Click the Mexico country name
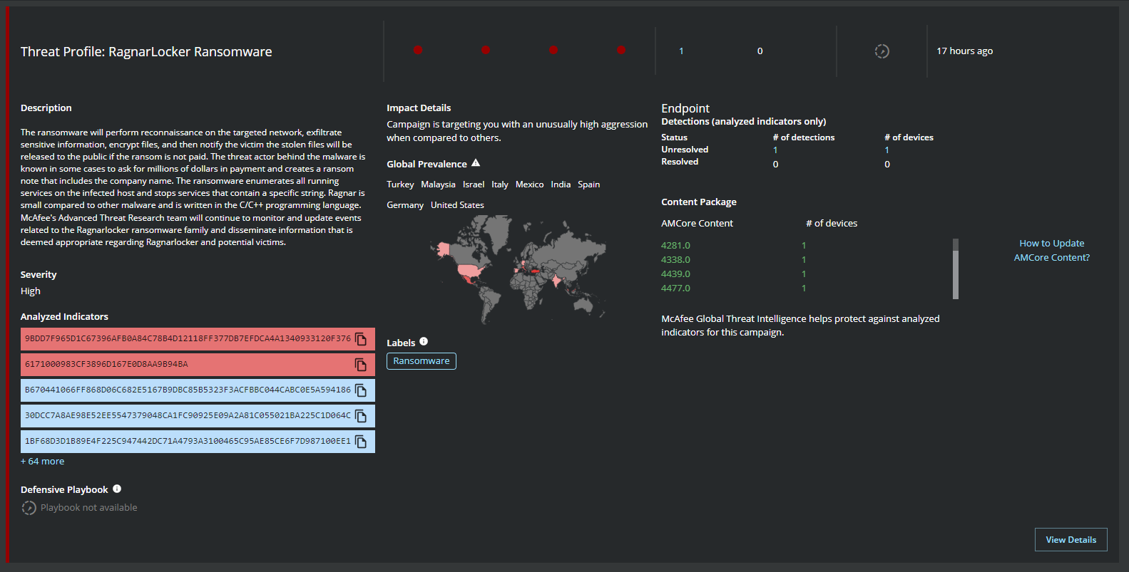The image size is (1129, 572). click(x=530, y=184)
